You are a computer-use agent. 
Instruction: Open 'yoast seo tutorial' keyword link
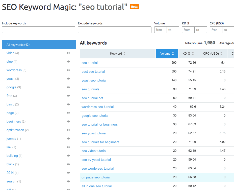point(94,81)
